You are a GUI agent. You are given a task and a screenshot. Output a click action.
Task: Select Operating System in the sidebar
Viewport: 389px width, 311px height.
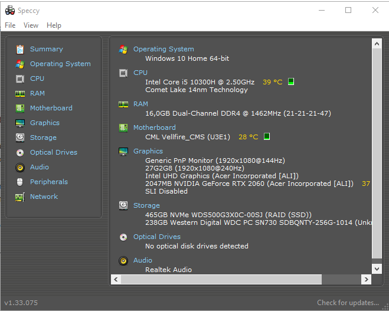click(60, 64)
